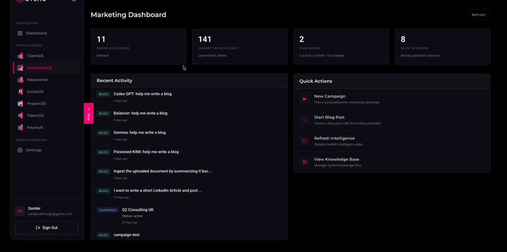This screenshot has height=252, width=507.
Task: Select the MarketingOS menu entry
Action: point(46,67)
